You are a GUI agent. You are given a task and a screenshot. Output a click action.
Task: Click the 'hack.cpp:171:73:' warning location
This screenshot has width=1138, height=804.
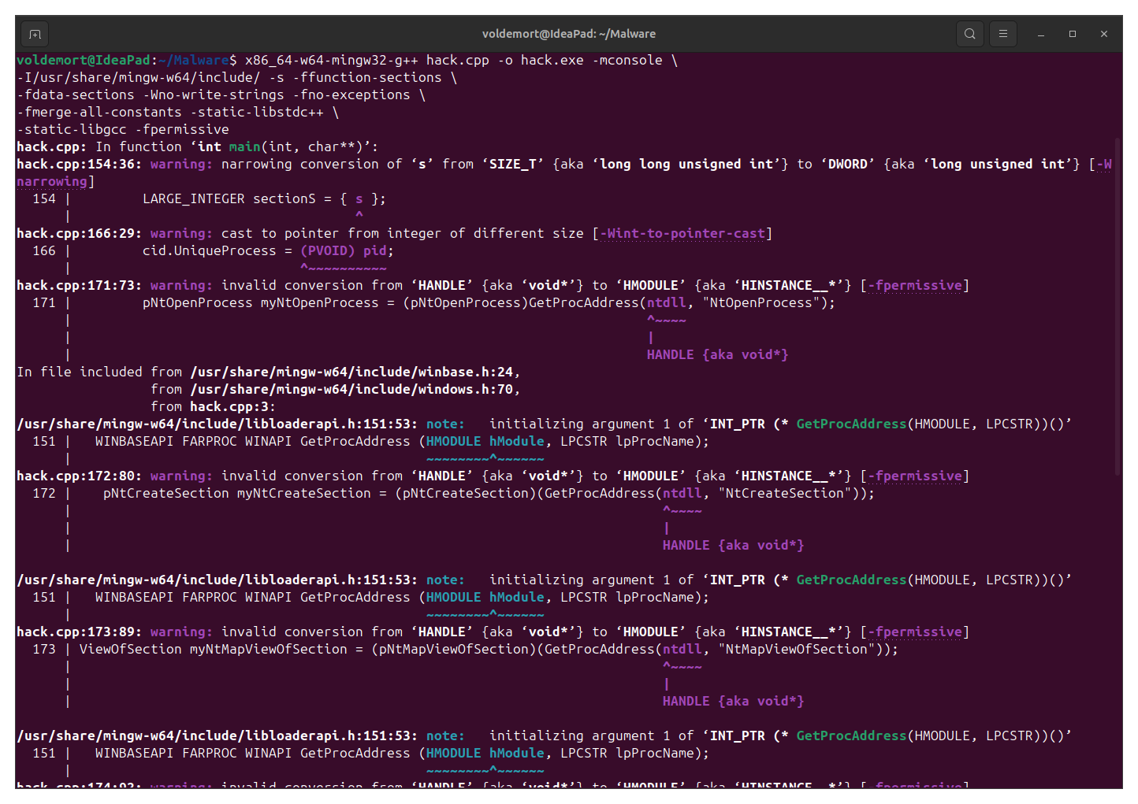pos(80,286)
